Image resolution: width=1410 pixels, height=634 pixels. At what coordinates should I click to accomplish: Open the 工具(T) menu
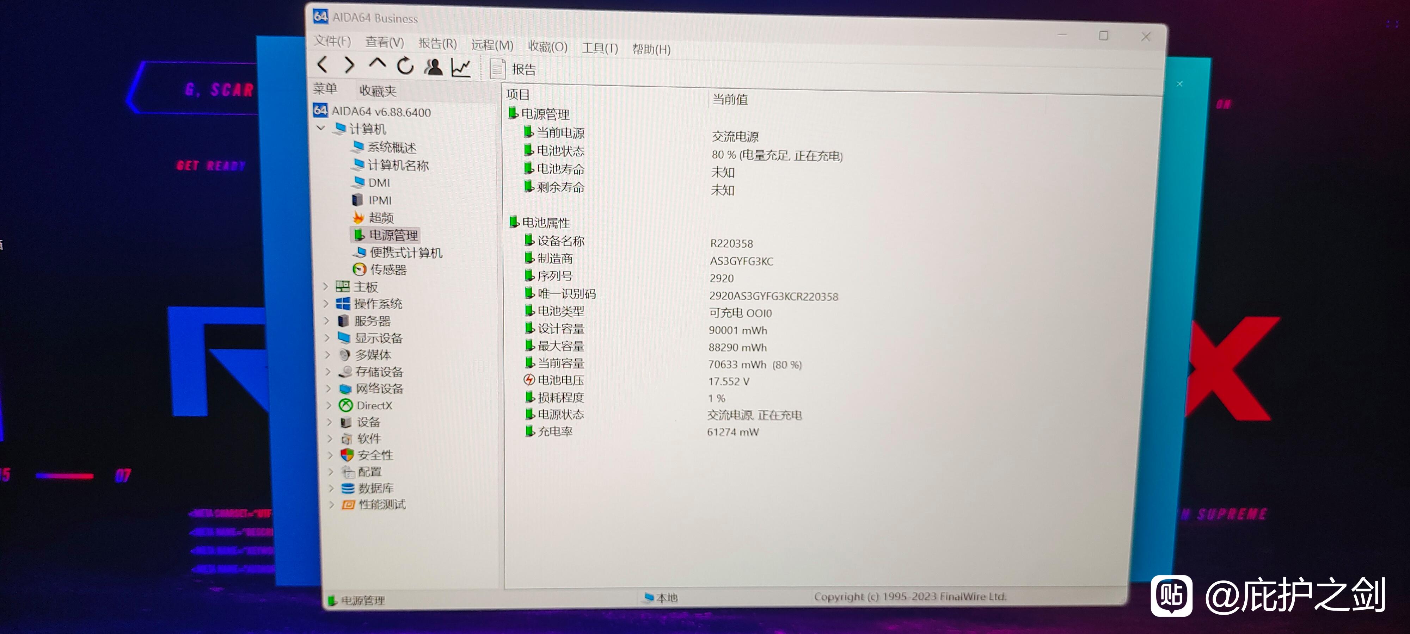(599, 48)
